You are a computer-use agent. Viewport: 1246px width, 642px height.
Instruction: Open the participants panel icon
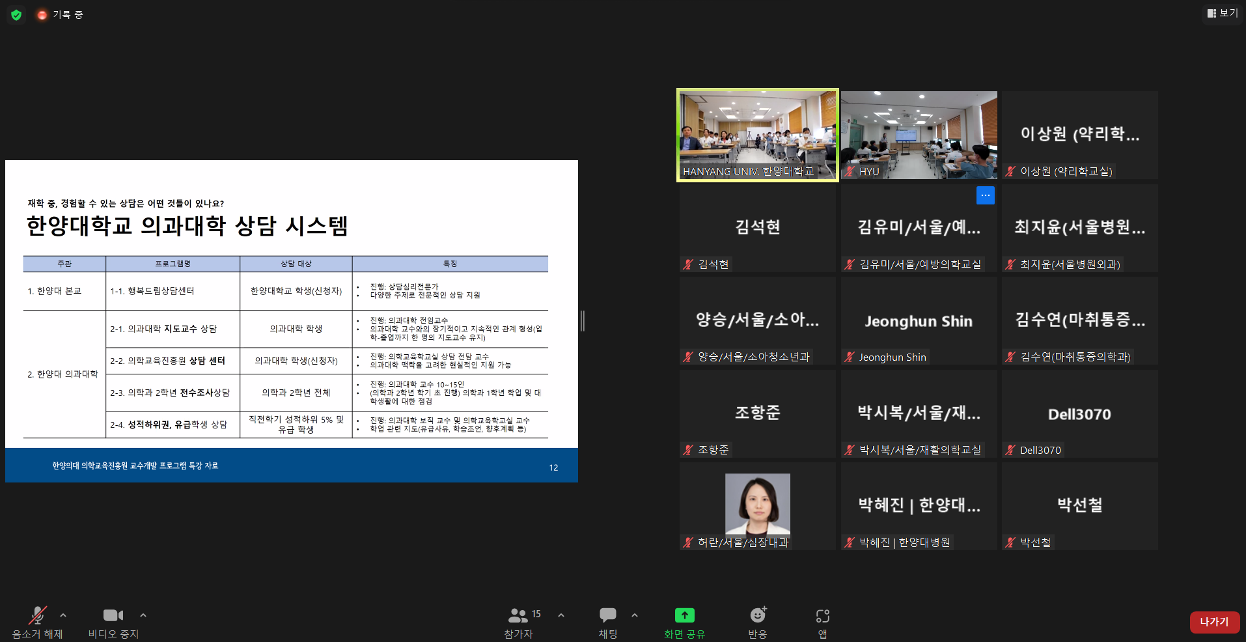tap(518, 615)
